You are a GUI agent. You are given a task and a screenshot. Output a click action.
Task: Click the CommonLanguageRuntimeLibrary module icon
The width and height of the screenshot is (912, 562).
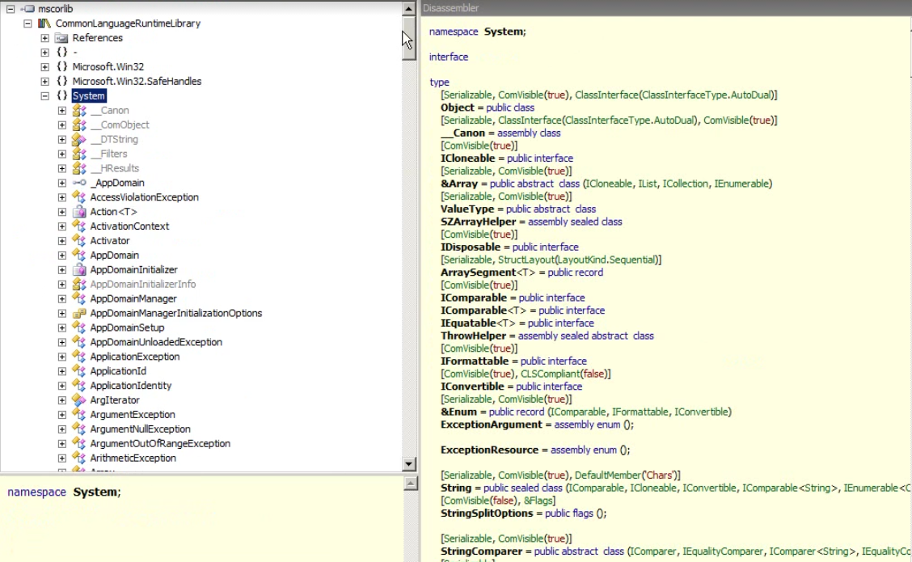44,23
